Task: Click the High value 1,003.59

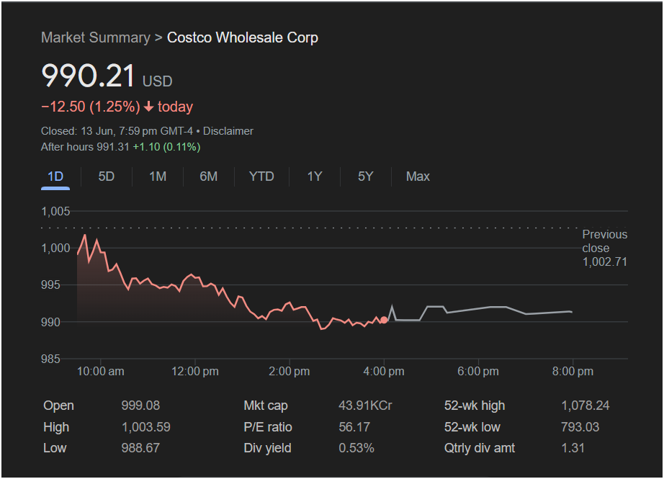Action: (146, 427)
